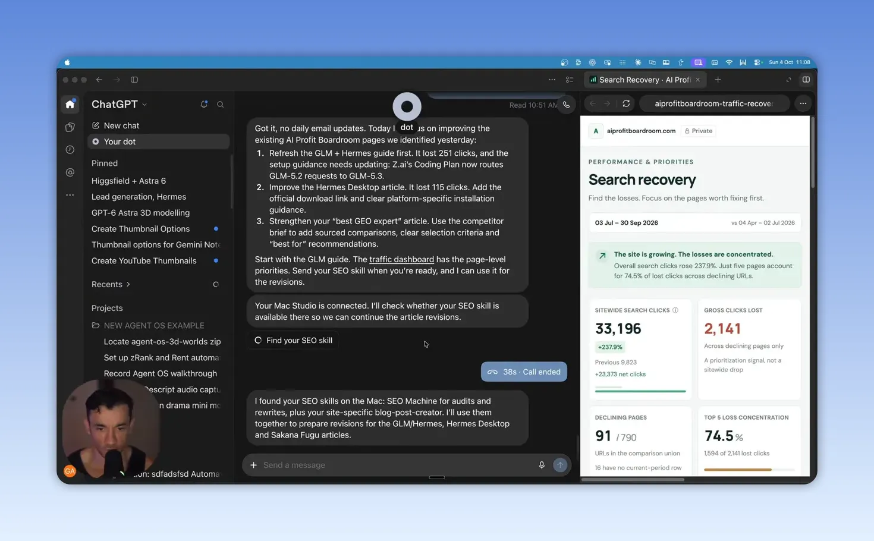874x541 pixels.
Task: Click the Sitewide Search Clicks green progress bar
Action: tap(640, 391)
